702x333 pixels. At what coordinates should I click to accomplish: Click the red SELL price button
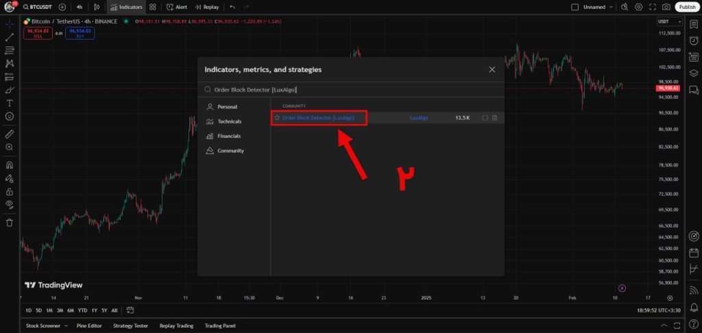coord(38,33)
